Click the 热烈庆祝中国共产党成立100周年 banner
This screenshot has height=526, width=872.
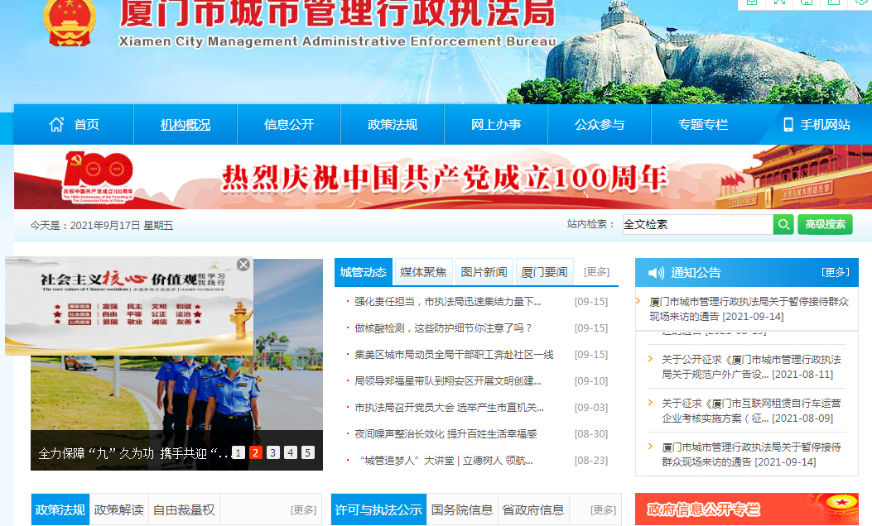tap(443, 177)
